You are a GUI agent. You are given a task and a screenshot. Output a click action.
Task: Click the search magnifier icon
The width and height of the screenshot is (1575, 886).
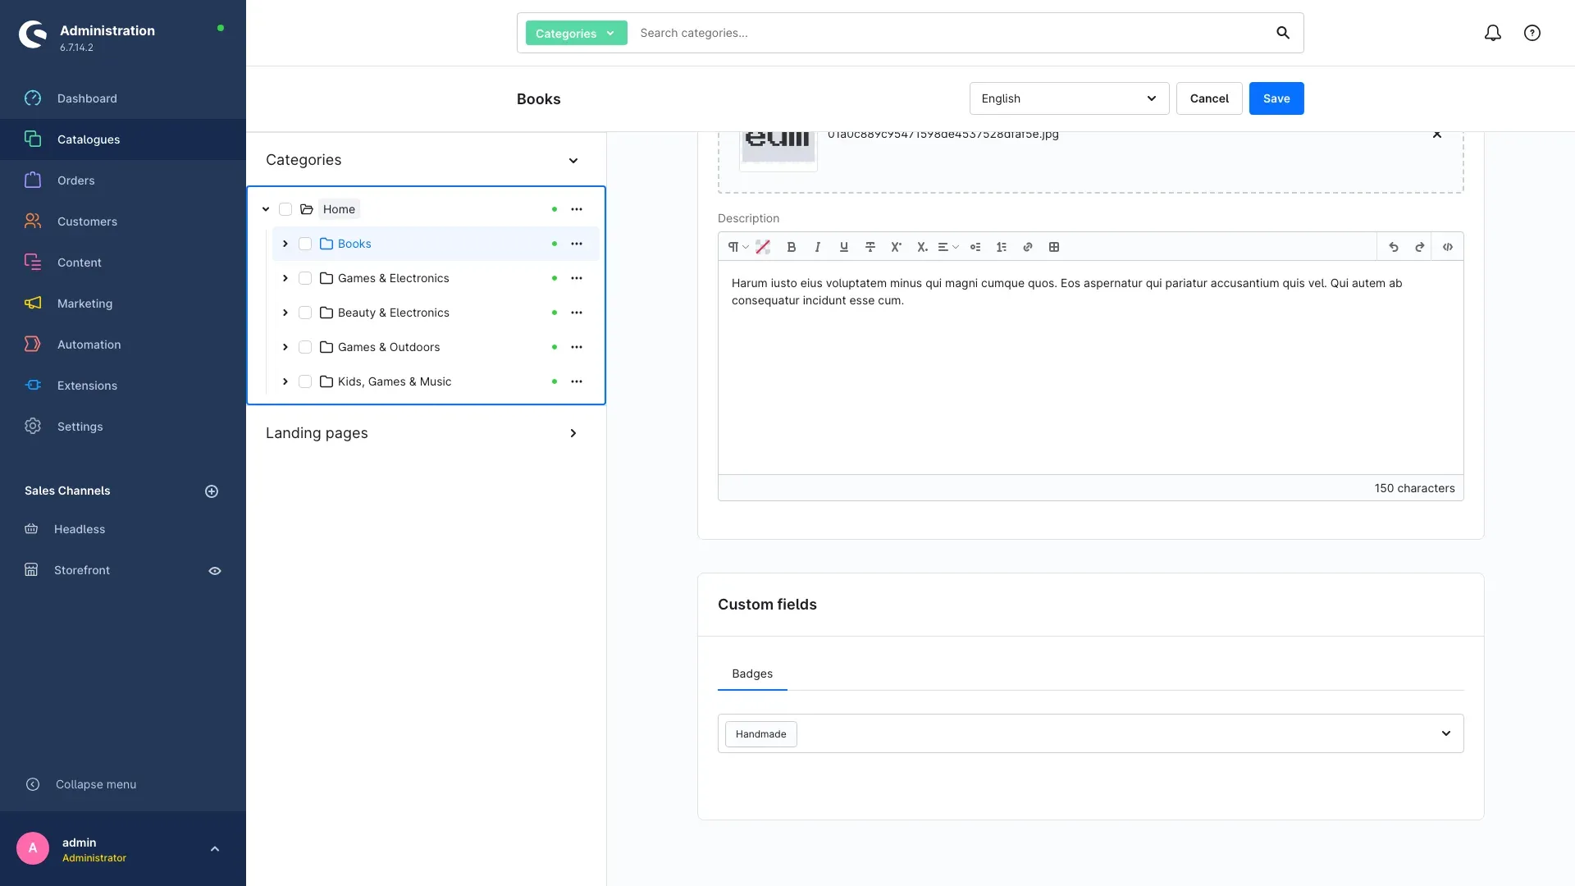[x=1283, y=33]
